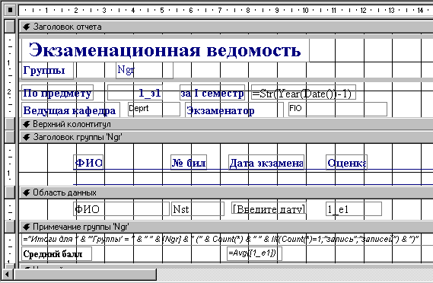Select the Nst field in data area
This screenshot has width=433, height=283.
point(197,209)
